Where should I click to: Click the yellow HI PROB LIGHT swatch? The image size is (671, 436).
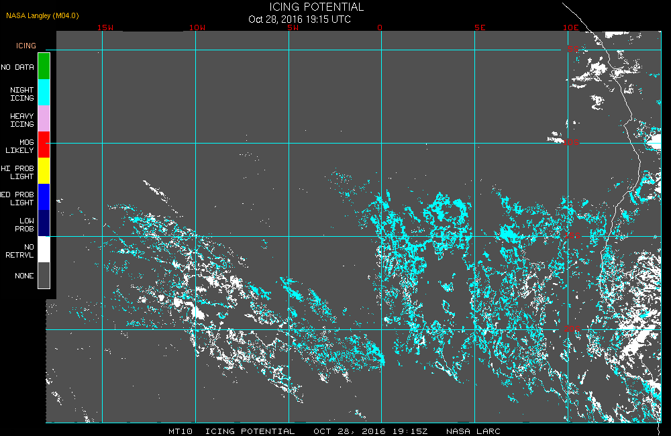tap(44, 171)
